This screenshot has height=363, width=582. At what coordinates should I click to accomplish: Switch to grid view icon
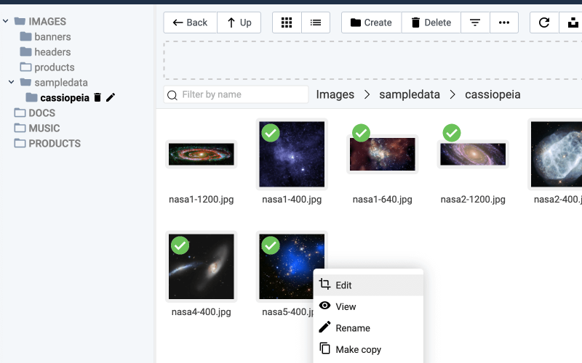point(287,23)
